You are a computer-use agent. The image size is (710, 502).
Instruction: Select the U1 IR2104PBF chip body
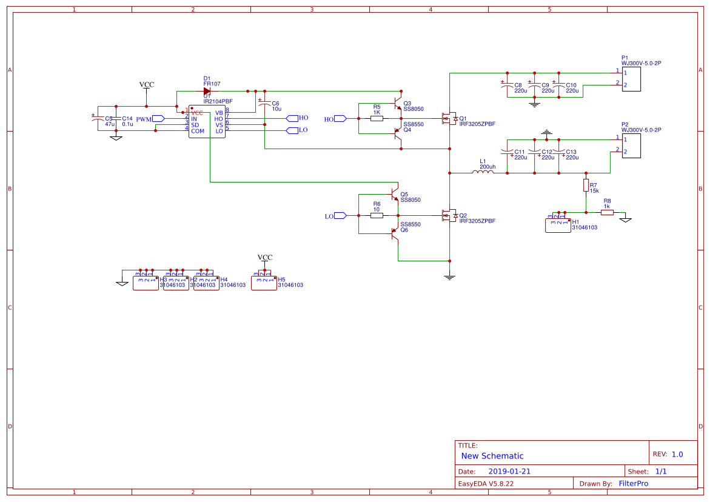pos(206,123)
